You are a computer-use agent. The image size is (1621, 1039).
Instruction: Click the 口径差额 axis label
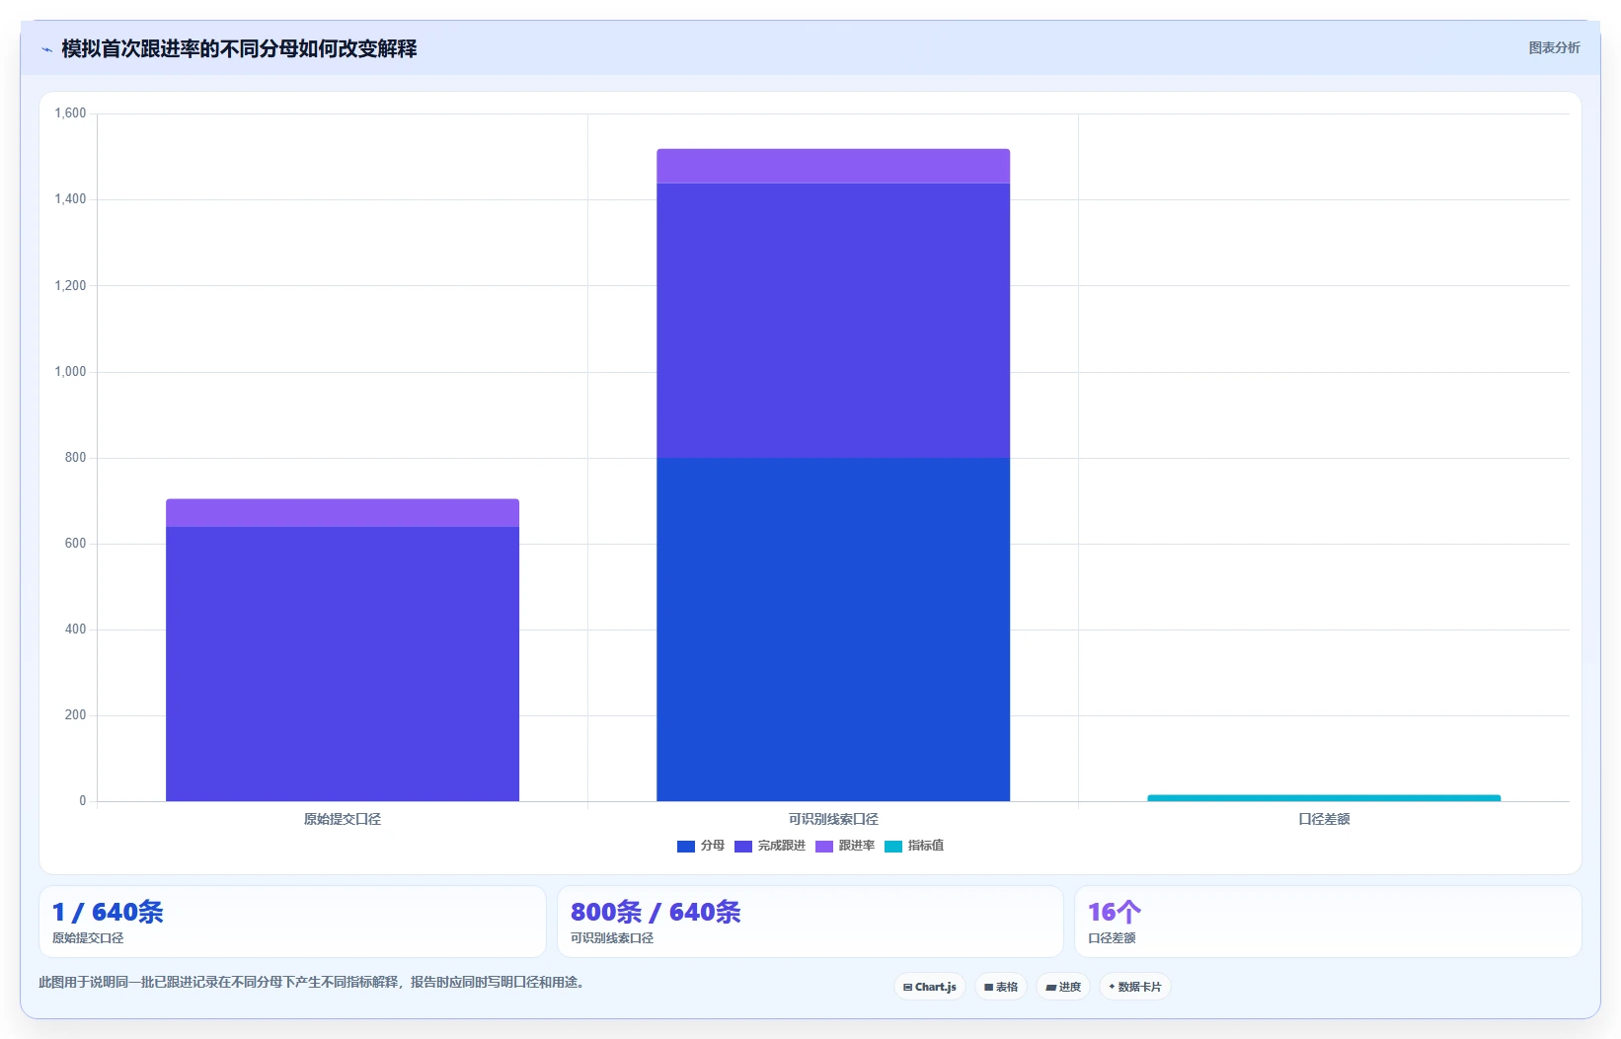point(1324,819)
